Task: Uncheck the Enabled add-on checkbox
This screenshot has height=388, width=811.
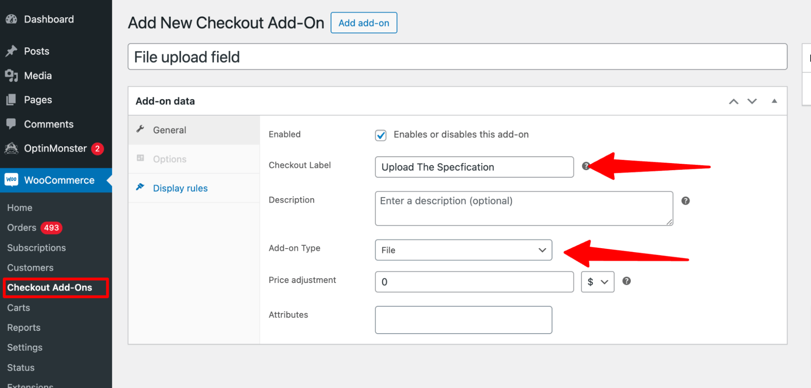Action: (381, 135)
